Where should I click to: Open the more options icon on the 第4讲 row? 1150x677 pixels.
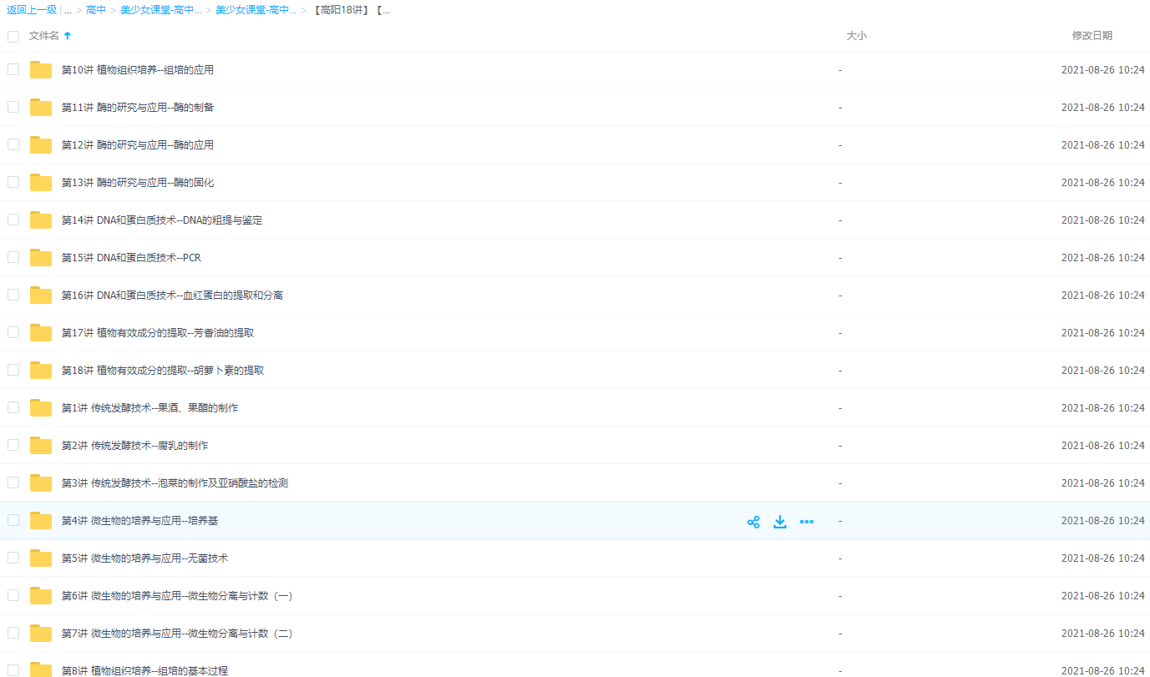click(807, 522)
